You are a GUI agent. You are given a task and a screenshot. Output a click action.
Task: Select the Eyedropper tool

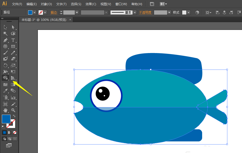click(x=5, y=91)
